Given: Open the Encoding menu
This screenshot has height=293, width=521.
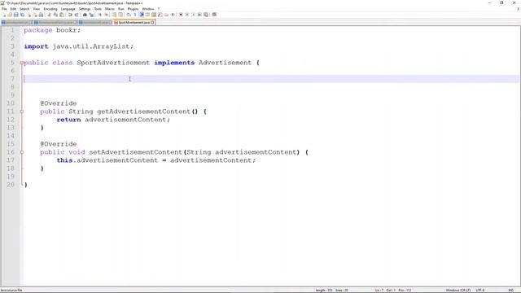Looking at the screenshot, I should 50,9.
